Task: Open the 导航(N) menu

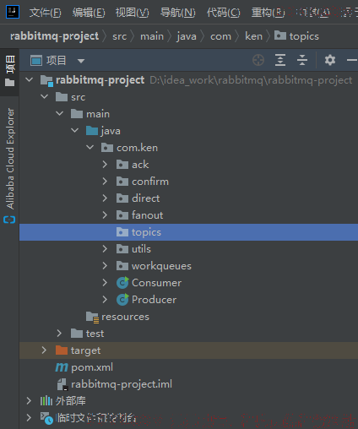Action: click(177, 13)
